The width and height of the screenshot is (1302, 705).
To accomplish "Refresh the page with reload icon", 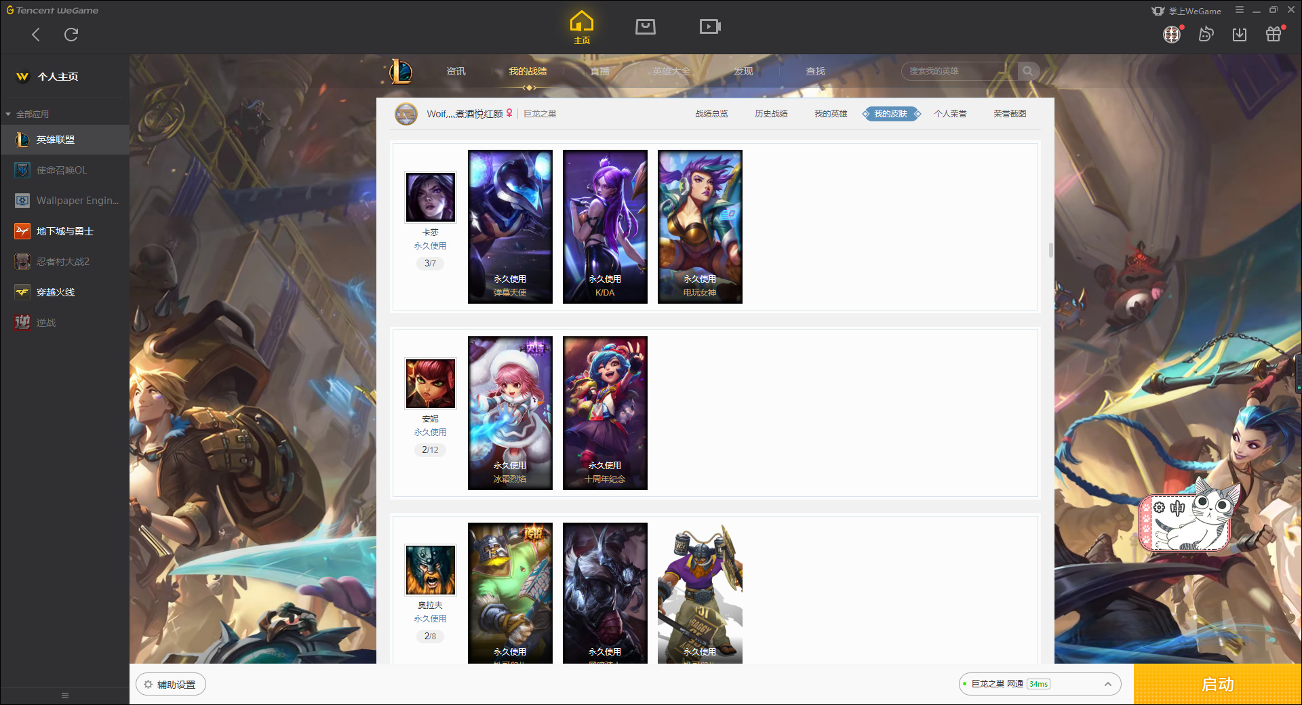I will [x=71, y=35].
